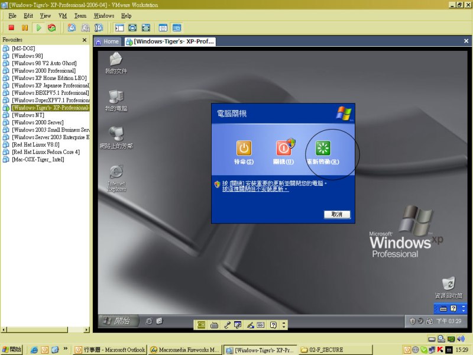Switch to Microsoft Outlook 行事曆 taskbar button

[110, 350]
